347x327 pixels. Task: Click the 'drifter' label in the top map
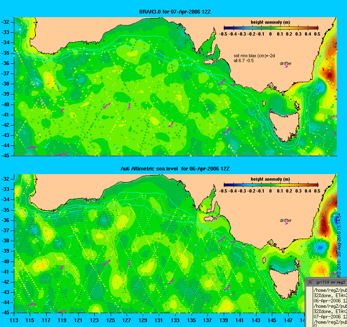285,63
